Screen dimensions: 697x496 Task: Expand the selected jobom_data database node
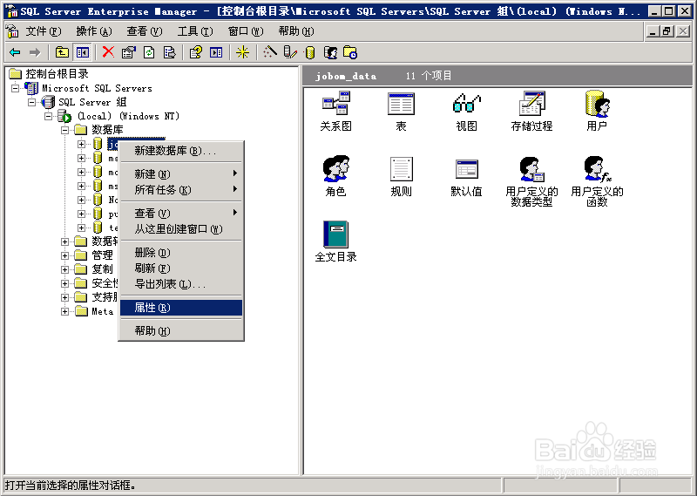pos(81,144)
